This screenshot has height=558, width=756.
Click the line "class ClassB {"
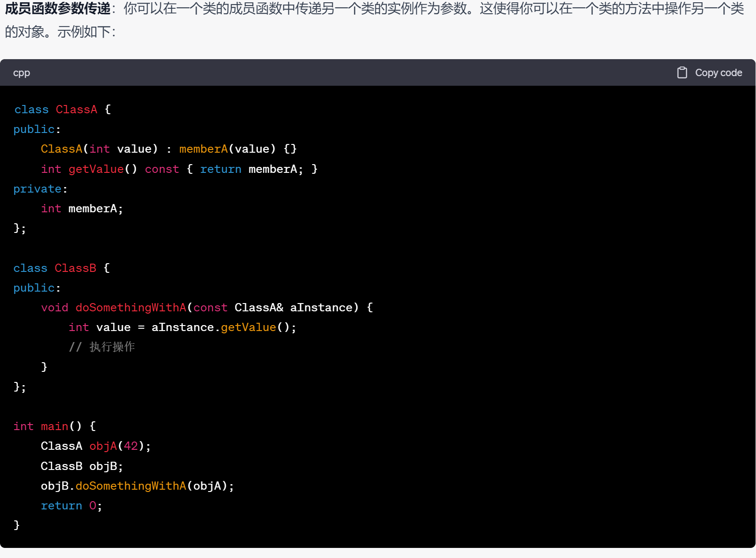(x=61, y=268)
